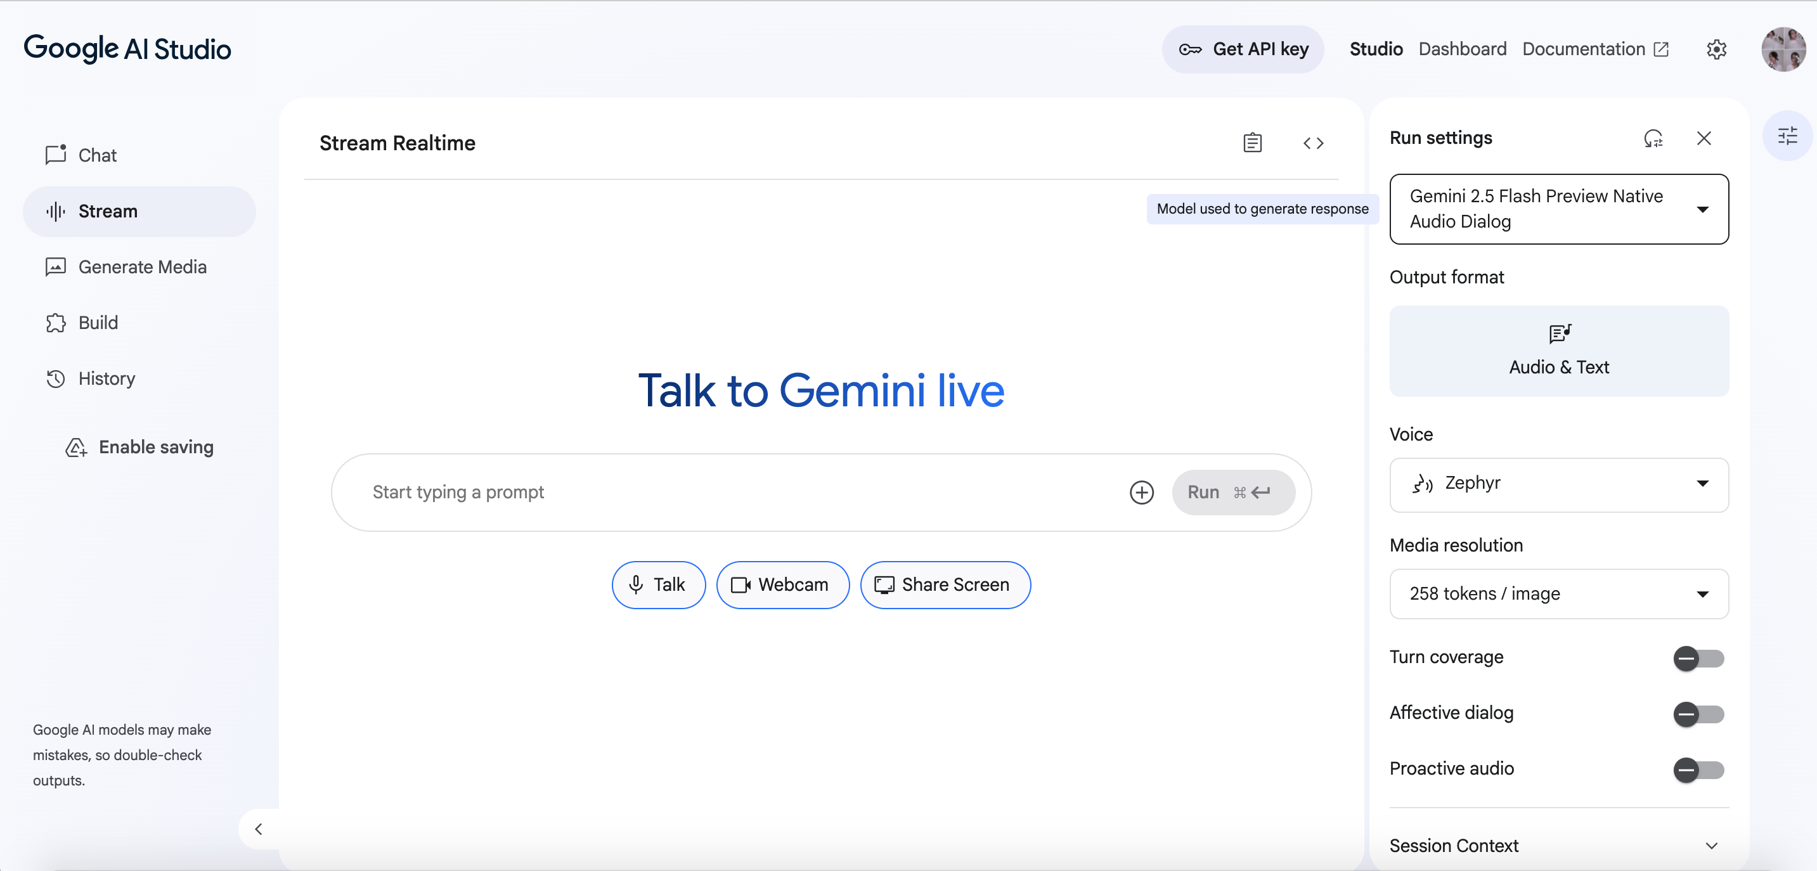
Task: Open system instructions clipboard icon
Action: [x=1252, y=143]
